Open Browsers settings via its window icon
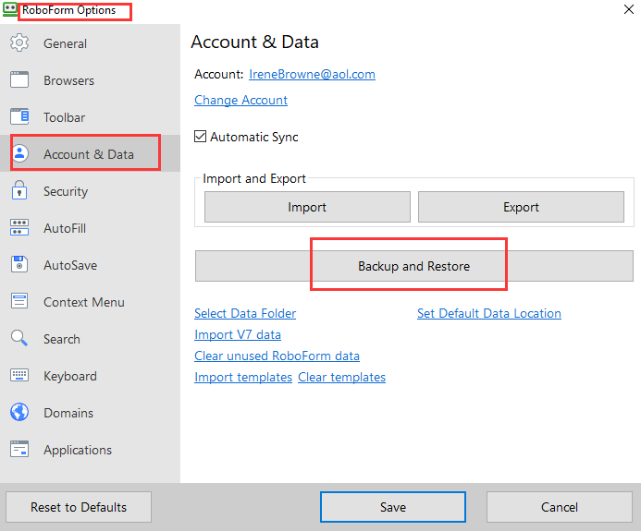This screenshot has width=641, height=531. coord(19,80)
